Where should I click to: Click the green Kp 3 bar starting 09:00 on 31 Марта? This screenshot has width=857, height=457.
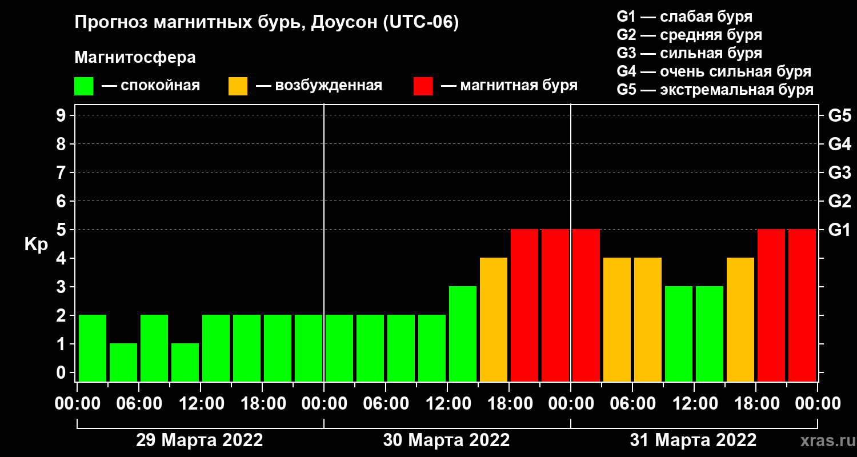(679, 334)
